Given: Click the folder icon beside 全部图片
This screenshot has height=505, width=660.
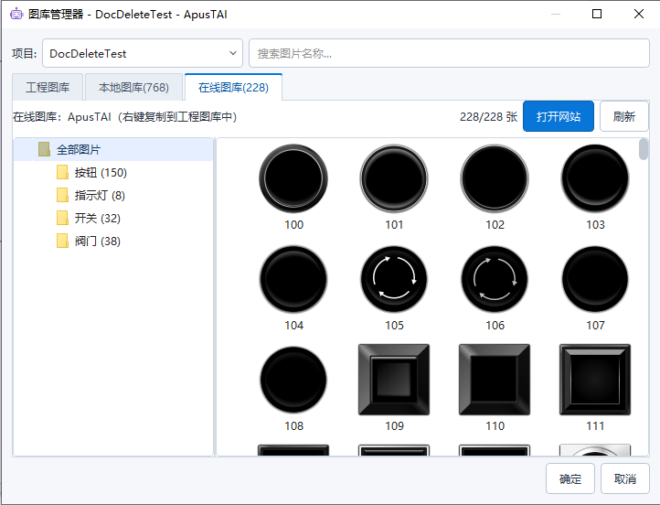Looking at the screenshot, I should click(x=44, y=149).
